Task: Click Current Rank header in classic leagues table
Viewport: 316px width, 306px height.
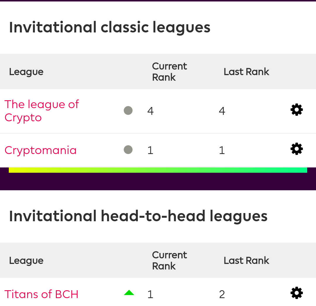Action: pyautogui.click(x=169, y=72)
